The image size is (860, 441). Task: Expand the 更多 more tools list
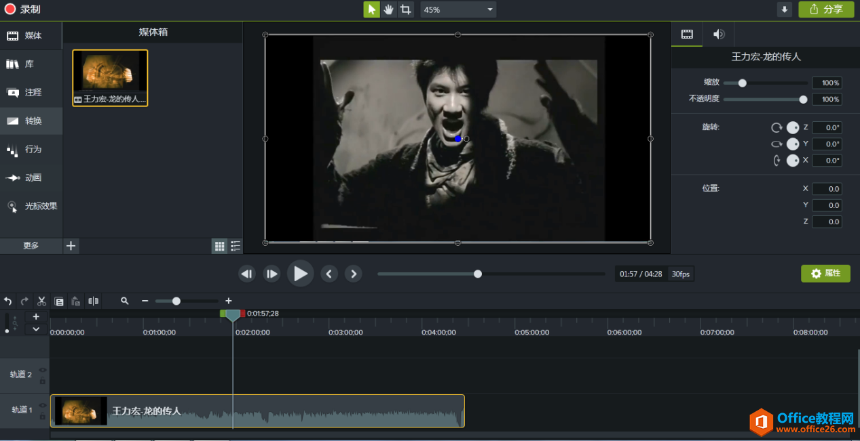point(31,246)
